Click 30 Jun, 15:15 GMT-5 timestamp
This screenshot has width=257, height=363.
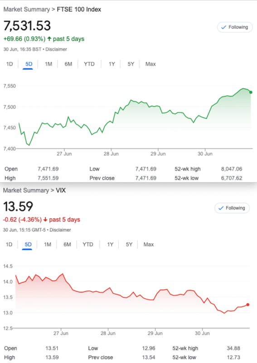click(24, 230)
